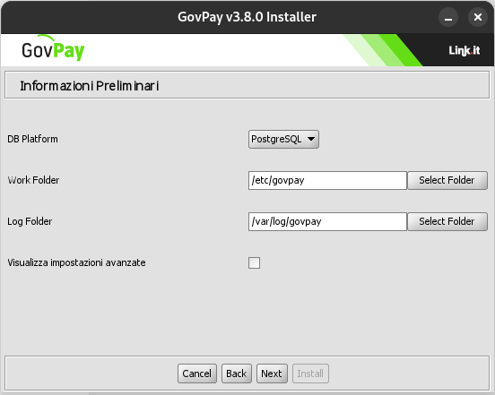Viewport: 495px width, 395px height.
Task: Click the GovPay v3.8.0 Installer title bar
Action: click(x=247, y=17)
